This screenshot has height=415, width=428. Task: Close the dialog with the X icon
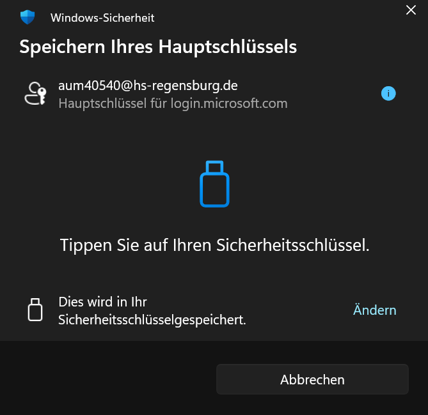pyautogui.click(x=411, y=10)
